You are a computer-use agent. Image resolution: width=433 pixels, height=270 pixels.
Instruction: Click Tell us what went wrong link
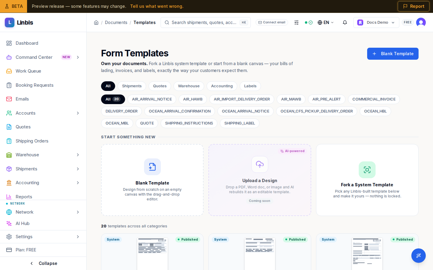pos(157,6)
